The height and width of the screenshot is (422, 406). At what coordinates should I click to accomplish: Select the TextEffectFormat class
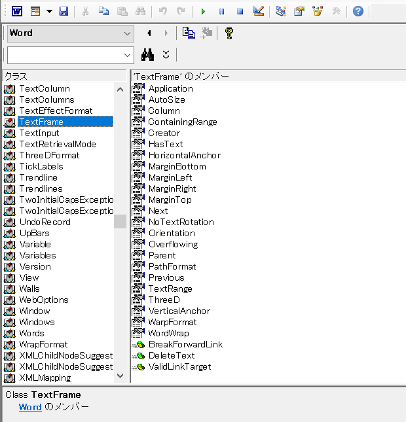click(56, 111)
